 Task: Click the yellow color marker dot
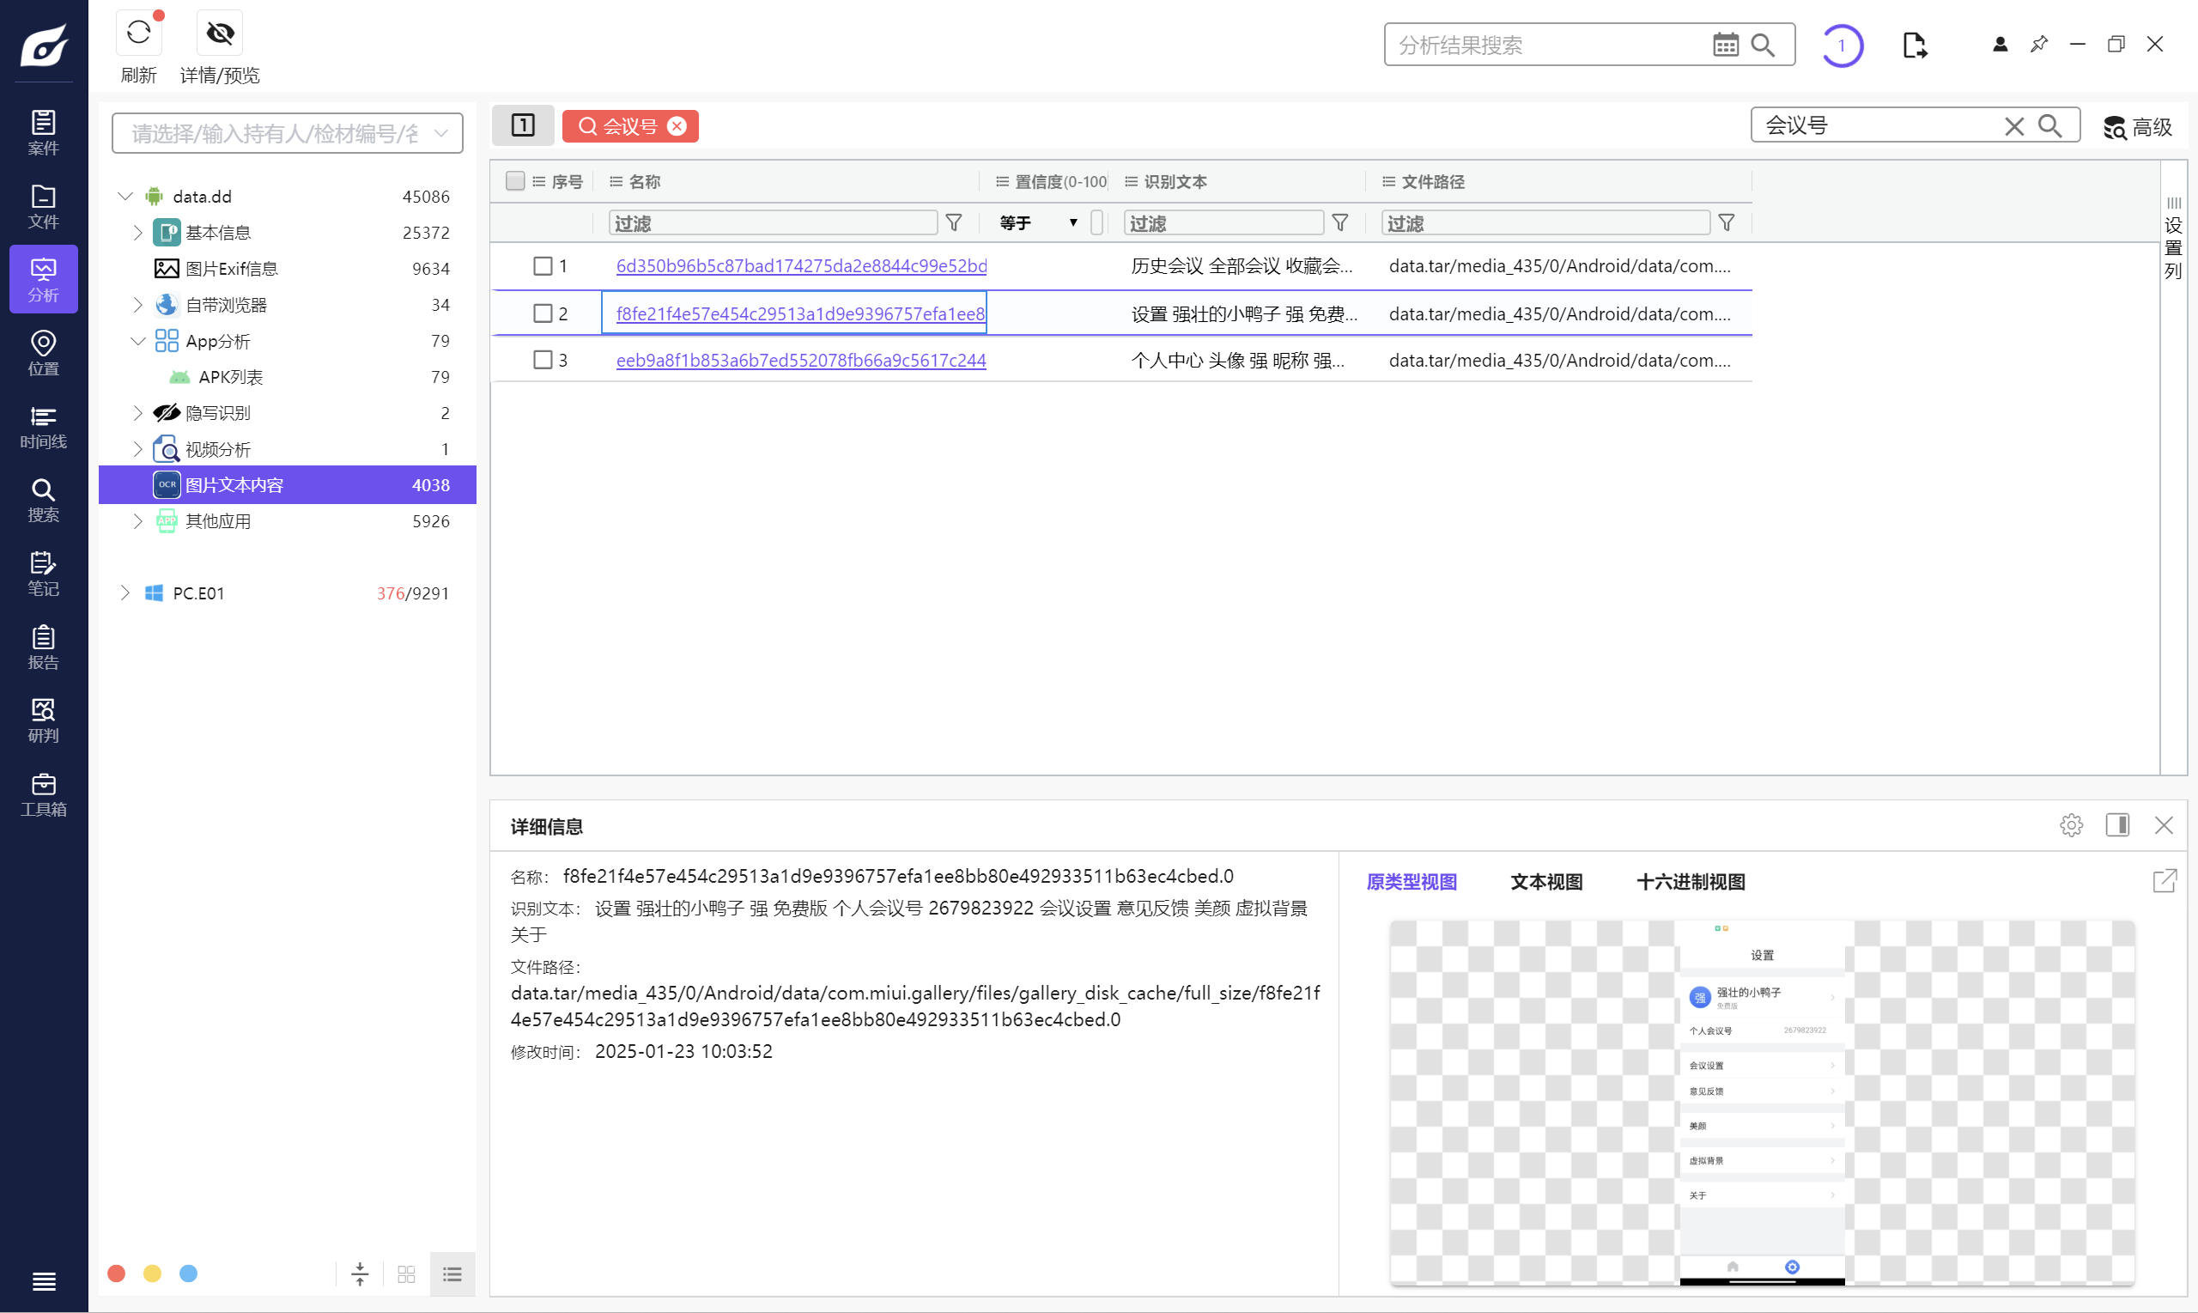click(x=152, y=1273)
